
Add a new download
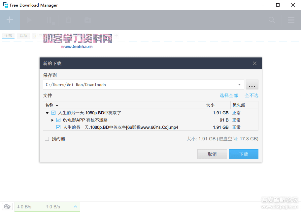click(x=10, y=20)
